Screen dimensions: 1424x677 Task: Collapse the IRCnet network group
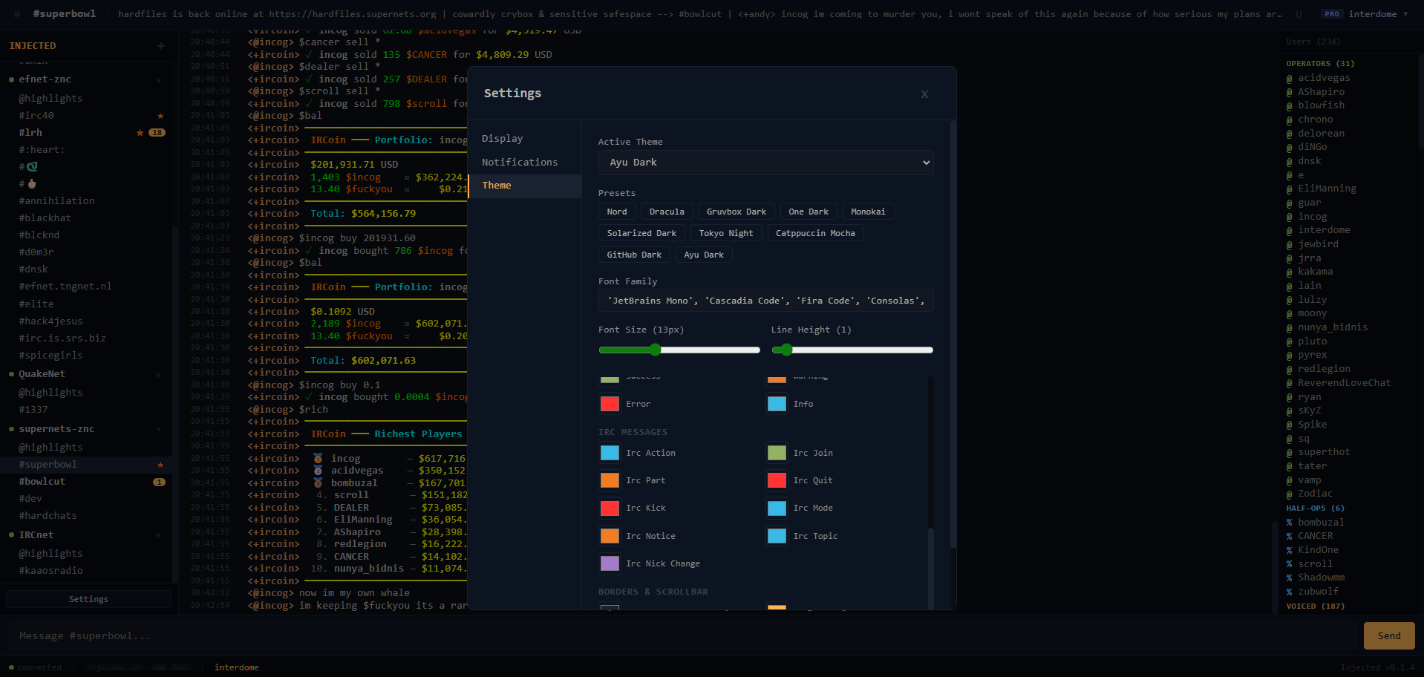[158, 535]
